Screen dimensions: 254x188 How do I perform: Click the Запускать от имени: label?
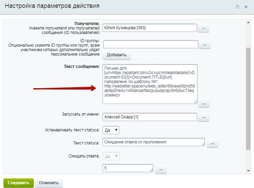pos(81,114)
